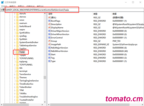The height and width of the screenshot is (106, 144).
Task: Click the ImagePath expandable string icon
Action: [x=49, y=44]
